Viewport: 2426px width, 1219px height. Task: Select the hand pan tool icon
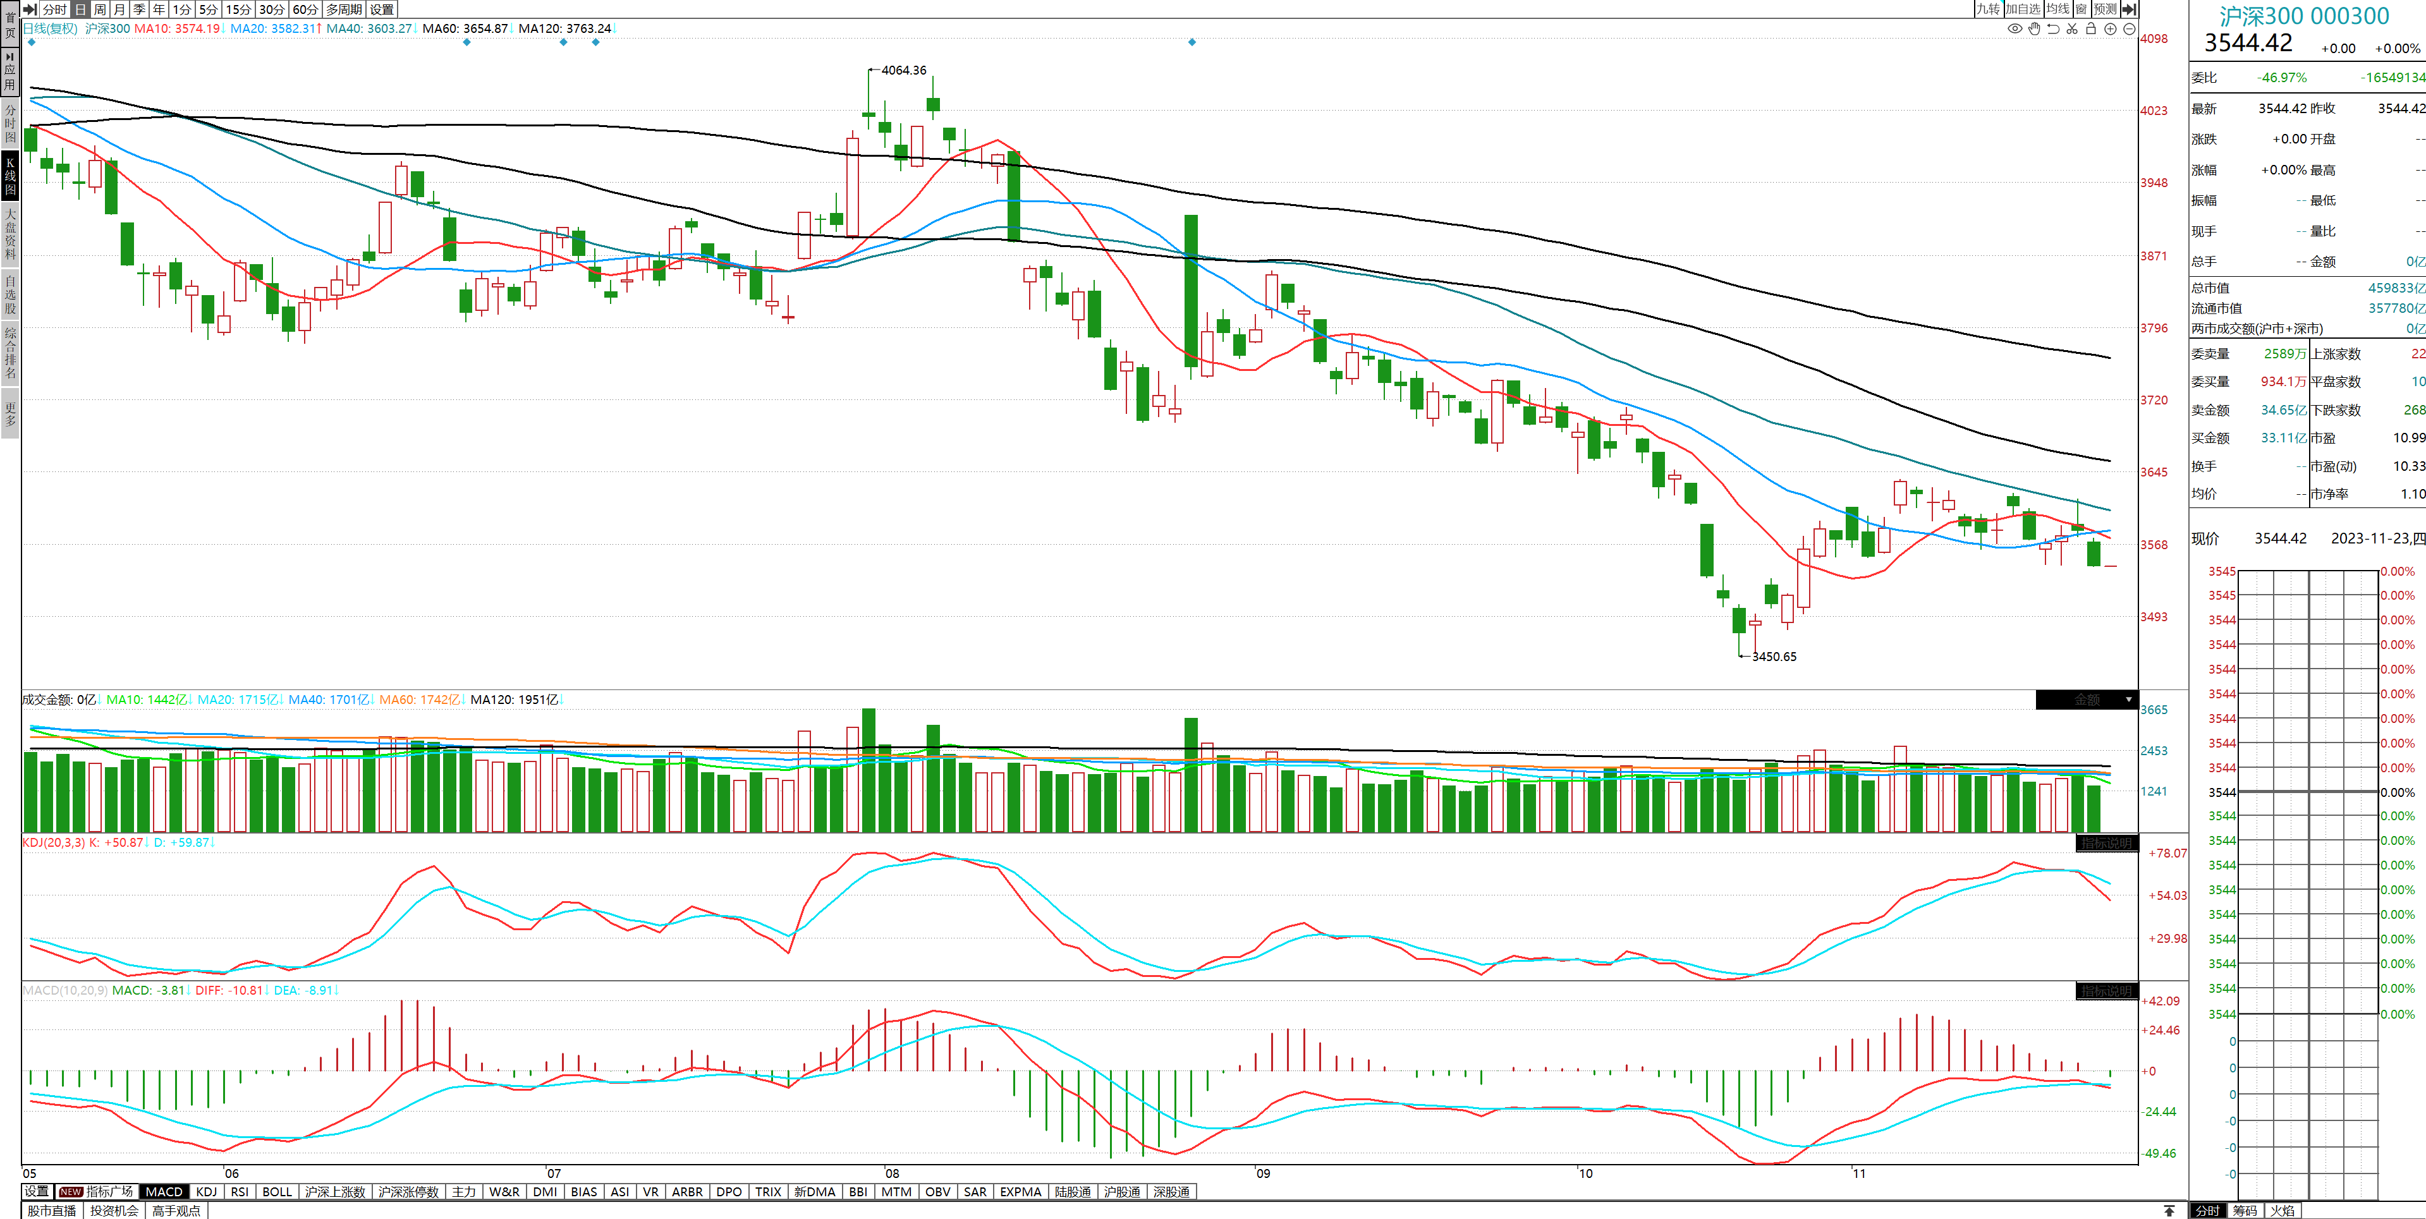2034,29
